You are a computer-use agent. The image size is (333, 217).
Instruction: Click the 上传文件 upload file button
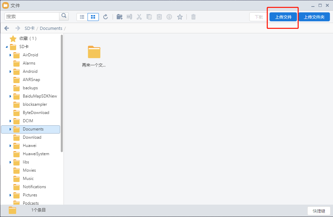tap(283, 17)
